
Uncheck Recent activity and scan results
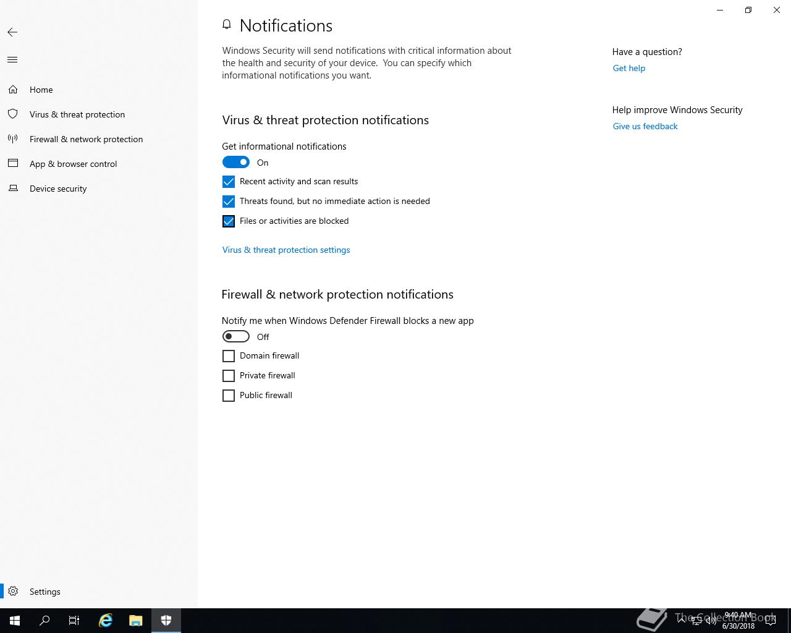pos(229,182)
